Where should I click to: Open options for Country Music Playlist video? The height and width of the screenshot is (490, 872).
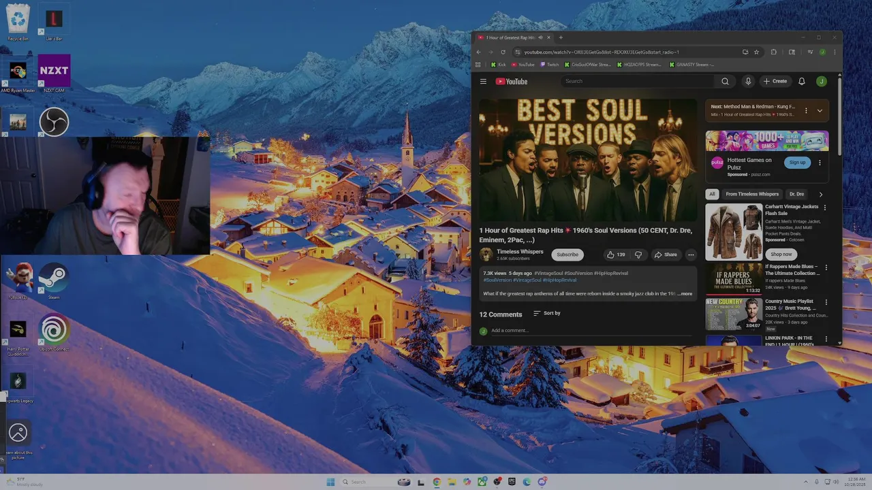825,302
